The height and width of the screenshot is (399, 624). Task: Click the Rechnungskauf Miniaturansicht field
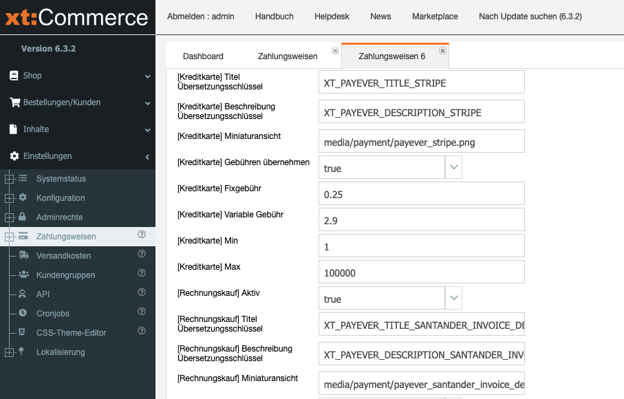[x=422, y=383]
